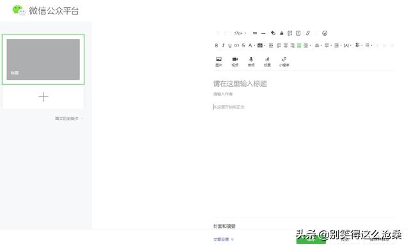Click the font color A icon
409x247 pixels.
(x=250, y=45)
